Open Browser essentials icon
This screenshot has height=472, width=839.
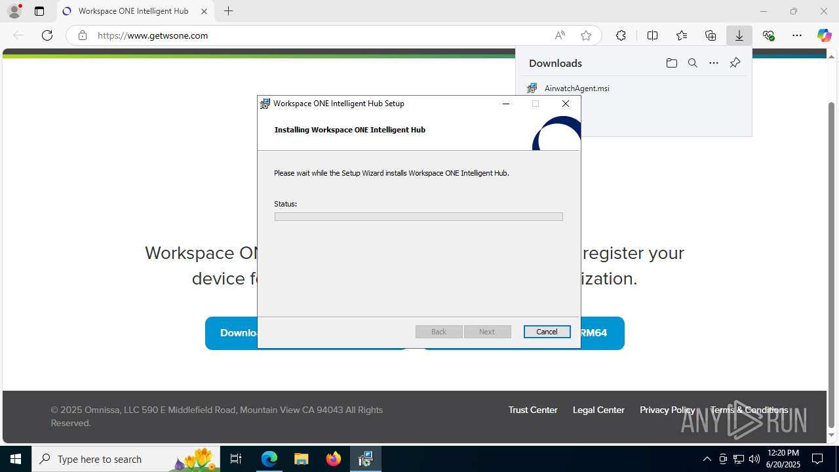pyautogui.click(x=768, y=35)
